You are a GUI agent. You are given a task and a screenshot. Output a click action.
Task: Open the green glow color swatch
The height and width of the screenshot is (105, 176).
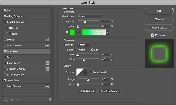[x=72, y=32]
